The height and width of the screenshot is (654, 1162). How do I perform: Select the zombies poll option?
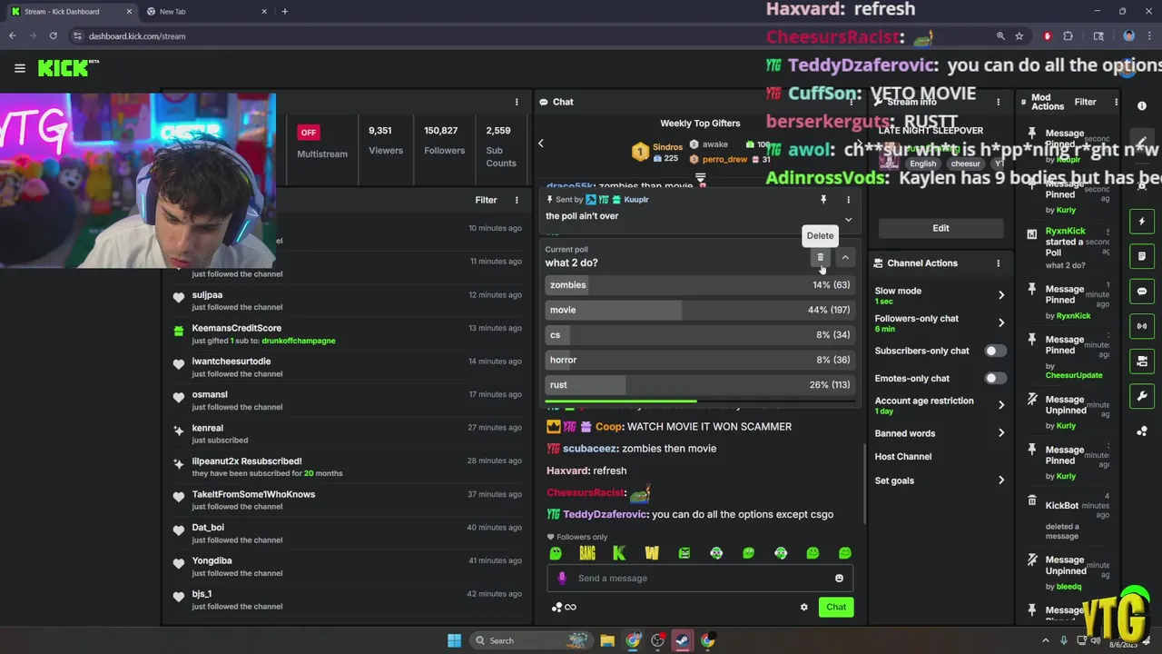point(700,285)
